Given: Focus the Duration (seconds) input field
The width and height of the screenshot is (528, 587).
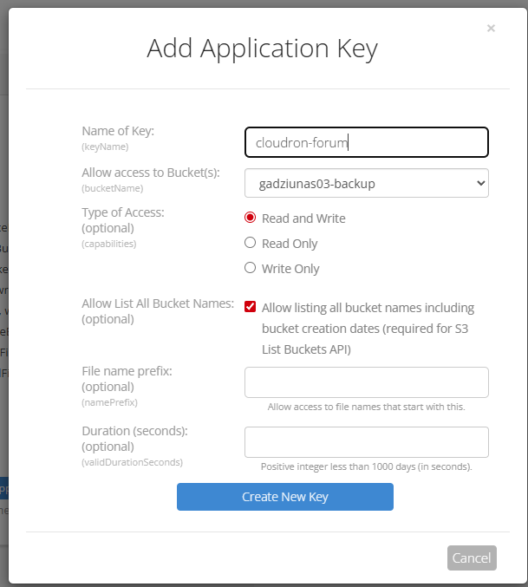Looking at the screenshot, I should coord(366,442).
